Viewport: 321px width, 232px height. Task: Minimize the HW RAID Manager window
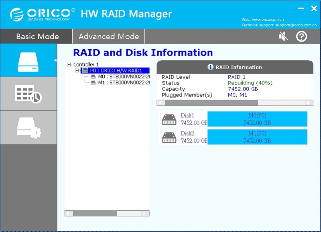[x=301, y=8]
